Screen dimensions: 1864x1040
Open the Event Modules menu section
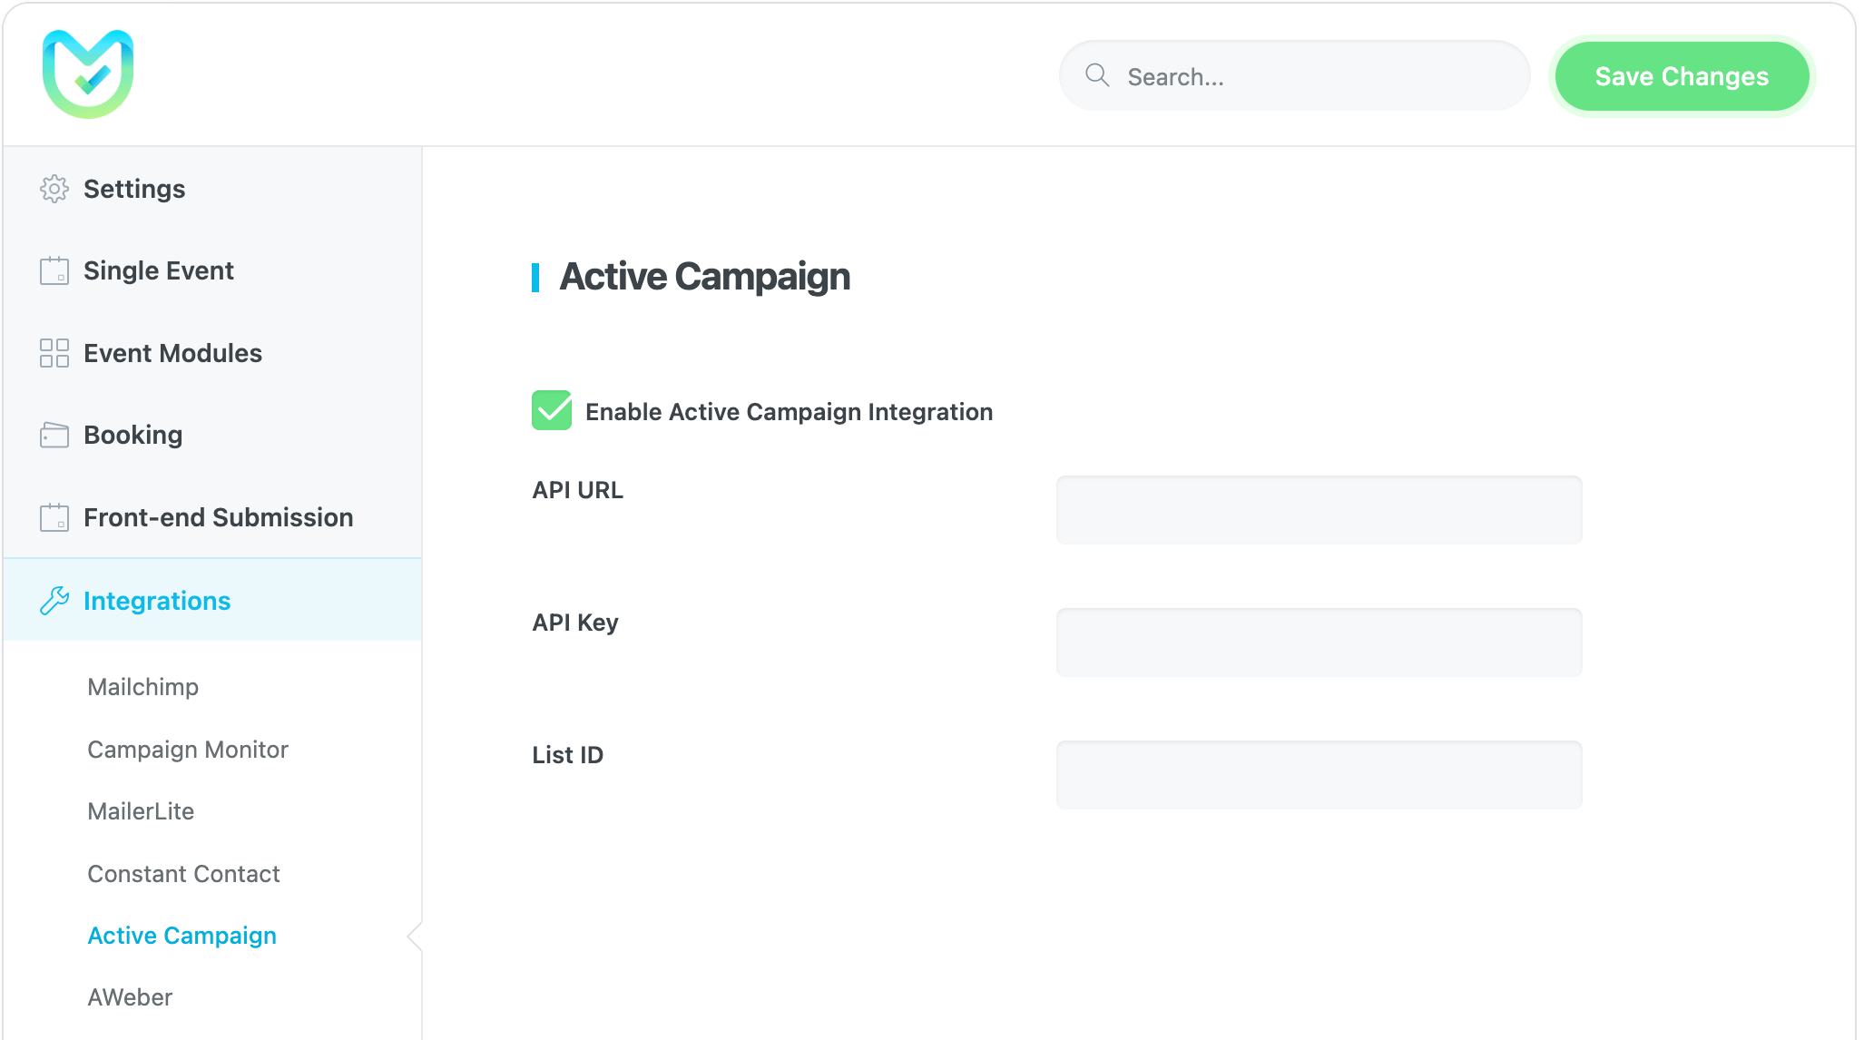tap(172, 353)
